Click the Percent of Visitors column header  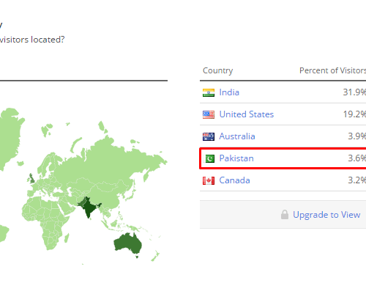pyautogui.click(x=332, y=70)
